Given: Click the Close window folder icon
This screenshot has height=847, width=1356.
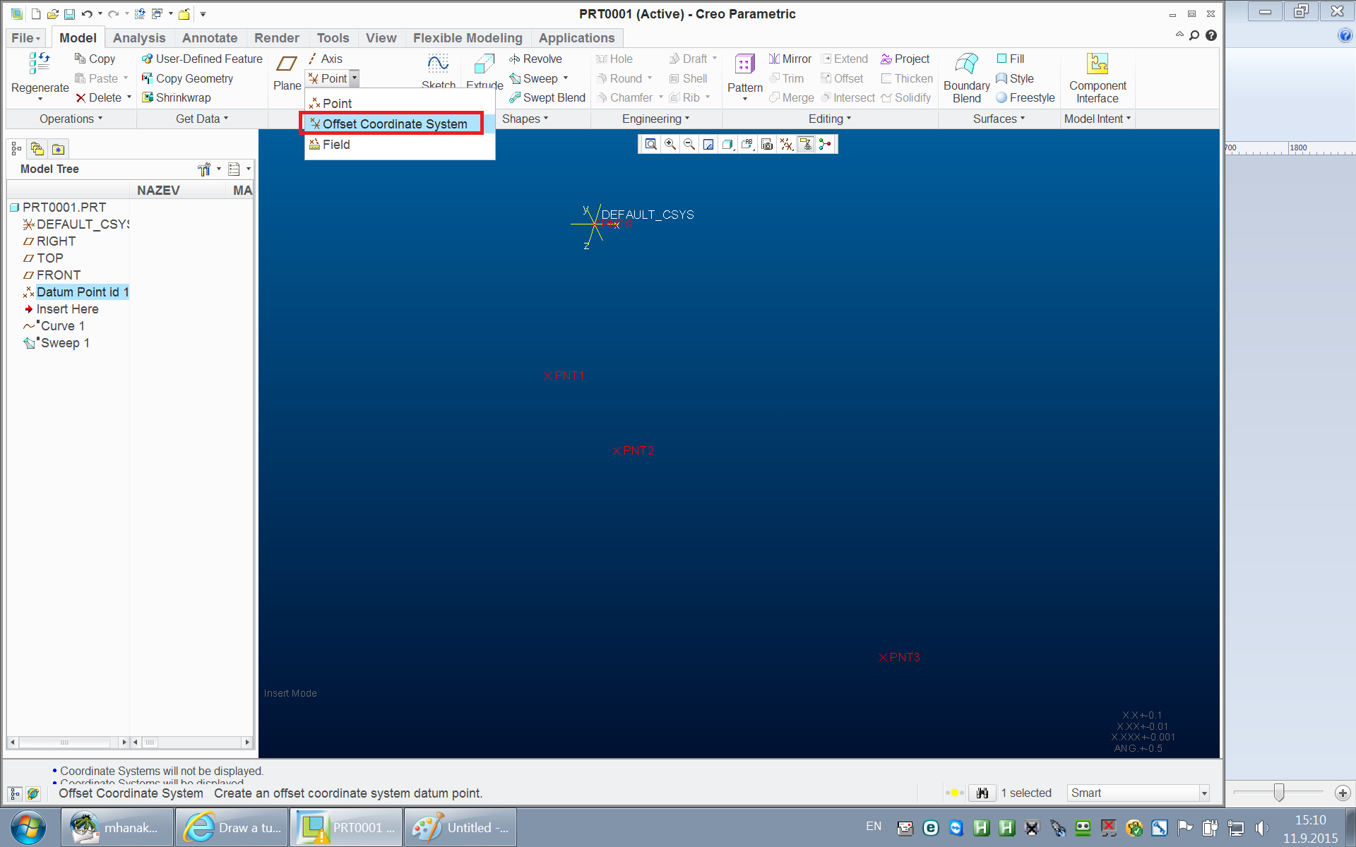Looking at the screenshot, I should (x=184, y=14).
